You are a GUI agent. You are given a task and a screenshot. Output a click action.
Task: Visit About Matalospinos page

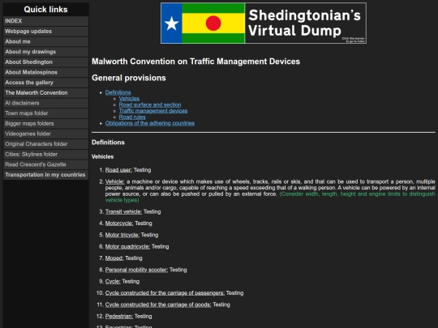[45, 72]
